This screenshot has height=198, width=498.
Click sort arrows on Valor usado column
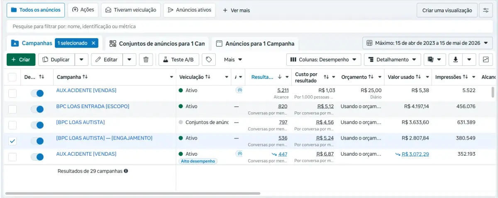pyautogui.click(x=418, y=77)
